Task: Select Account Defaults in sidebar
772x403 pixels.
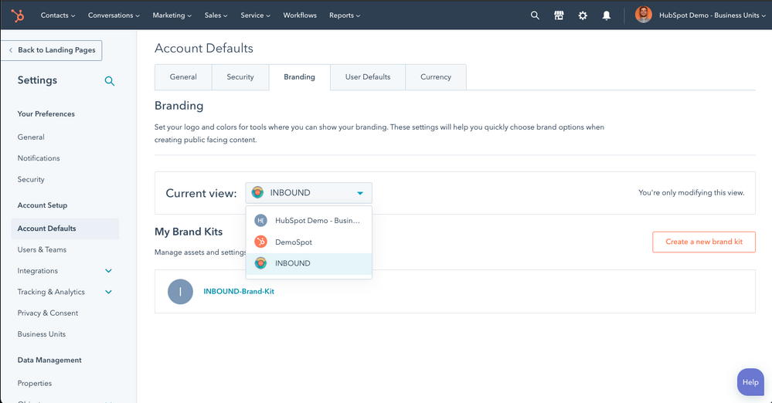Action: click(65, 229)
